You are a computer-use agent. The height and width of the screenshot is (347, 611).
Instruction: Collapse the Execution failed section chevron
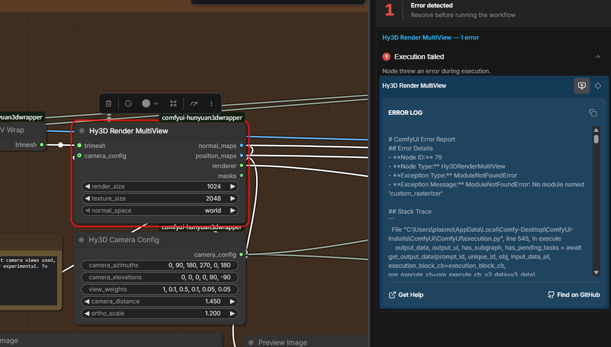coord(598,57)
